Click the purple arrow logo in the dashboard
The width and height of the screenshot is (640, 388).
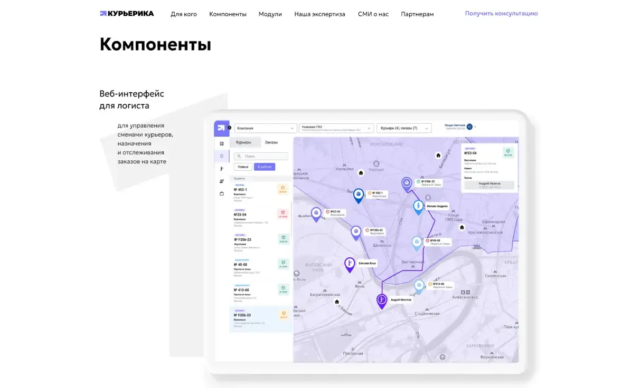(x=222, y=128)
